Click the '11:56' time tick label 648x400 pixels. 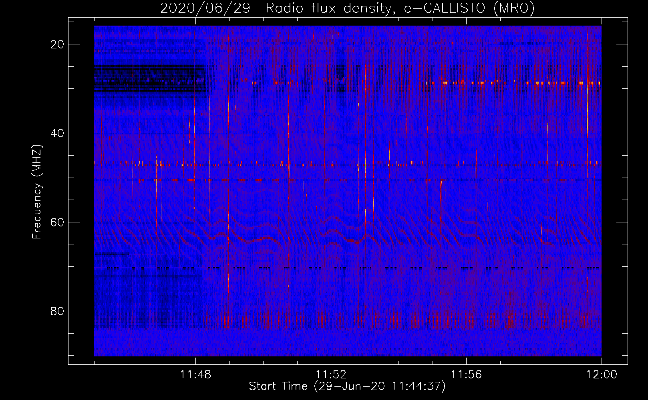point(466,375)
